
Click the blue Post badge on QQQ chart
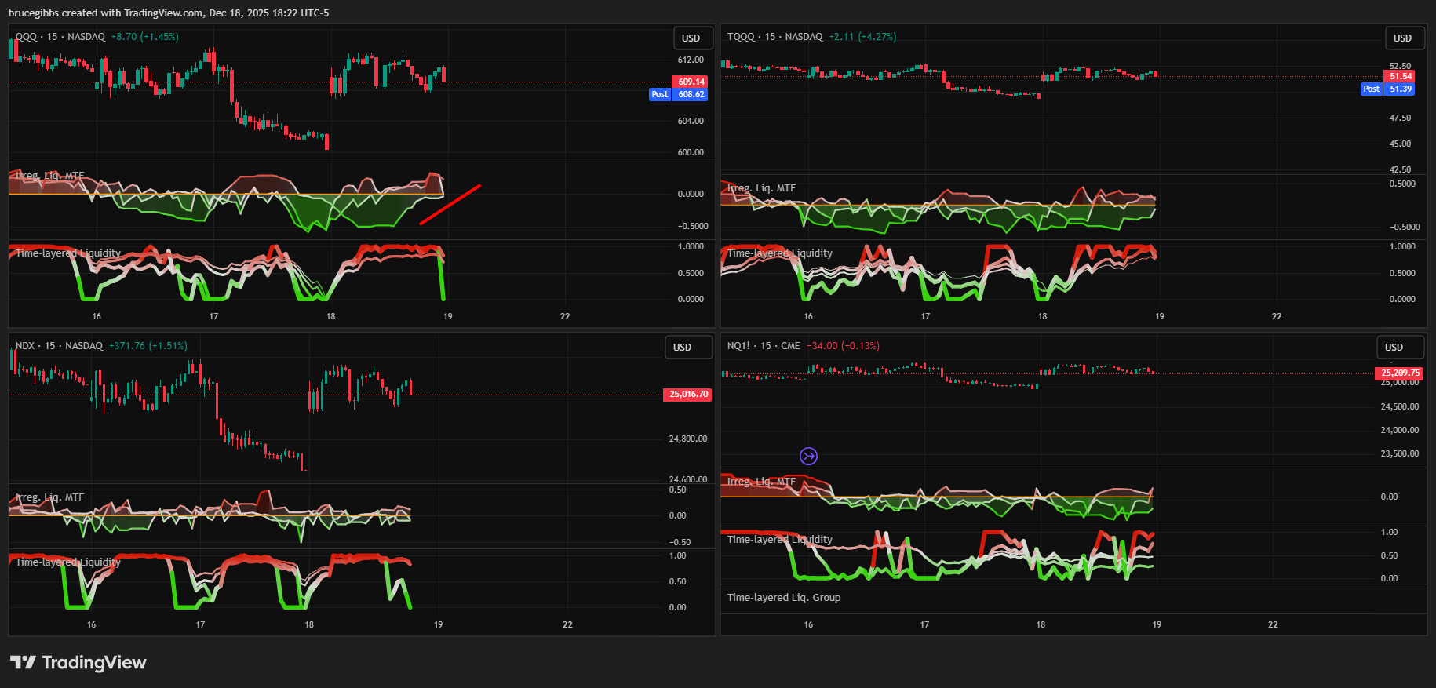[659, 94]
